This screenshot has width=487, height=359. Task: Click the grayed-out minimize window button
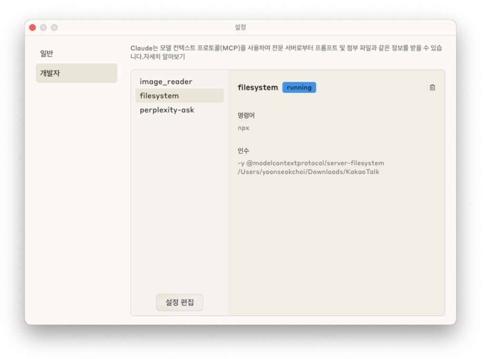(x=43, y=28)
